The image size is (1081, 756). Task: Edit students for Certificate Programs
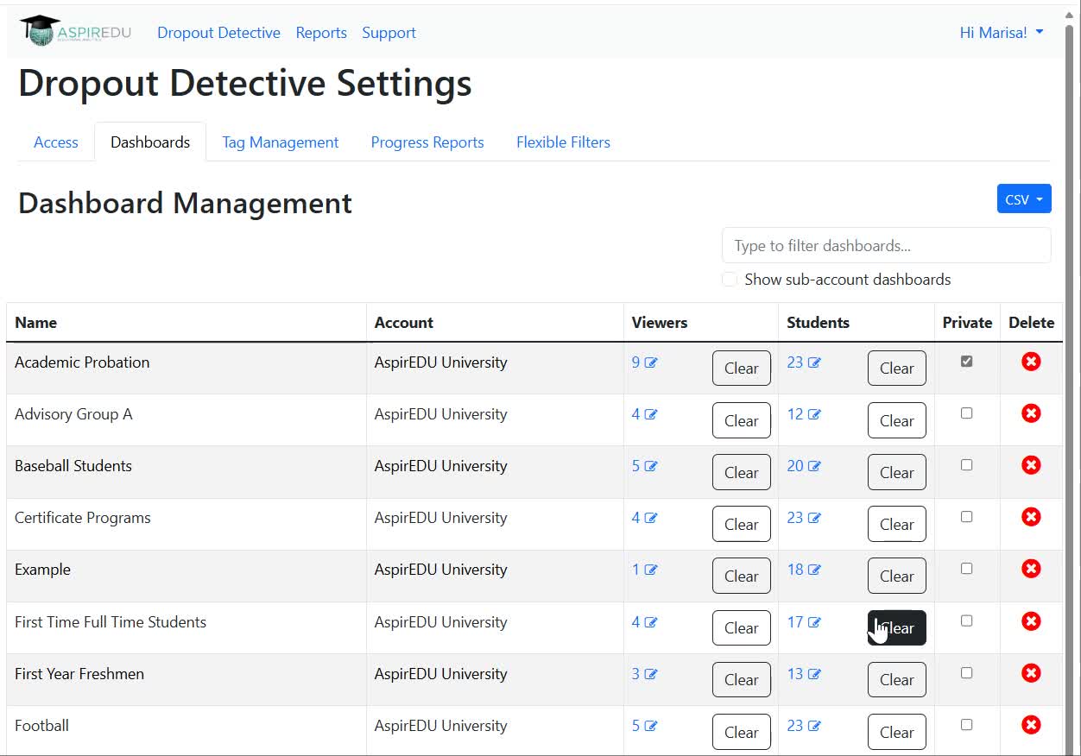814,518
